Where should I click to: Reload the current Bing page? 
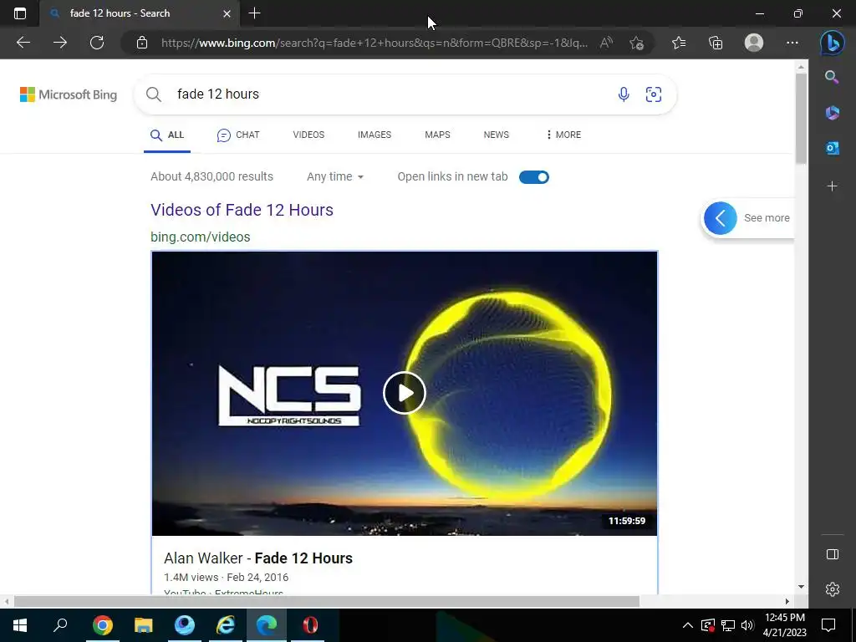tap(97, 43)
